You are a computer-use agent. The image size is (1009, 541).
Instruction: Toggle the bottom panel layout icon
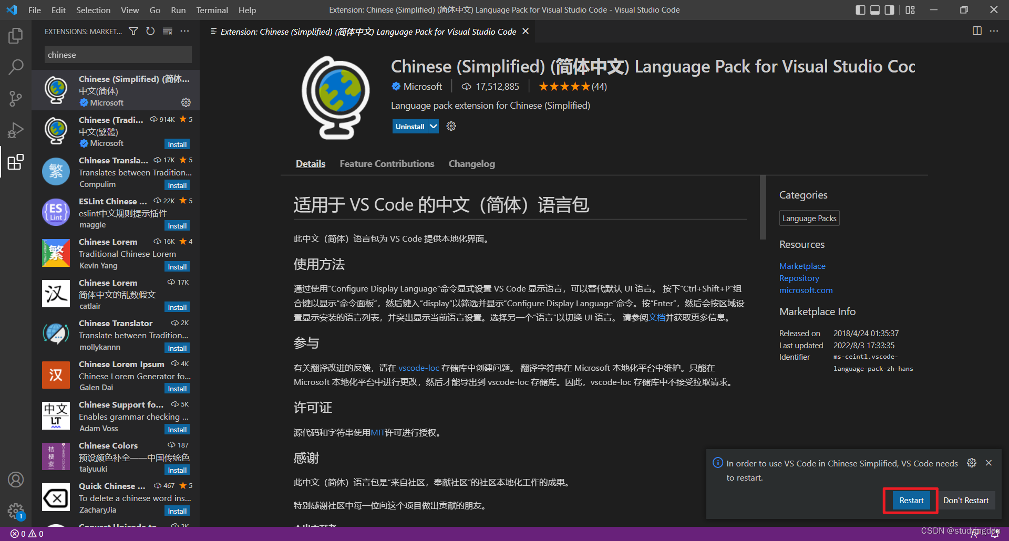(875, 10)
